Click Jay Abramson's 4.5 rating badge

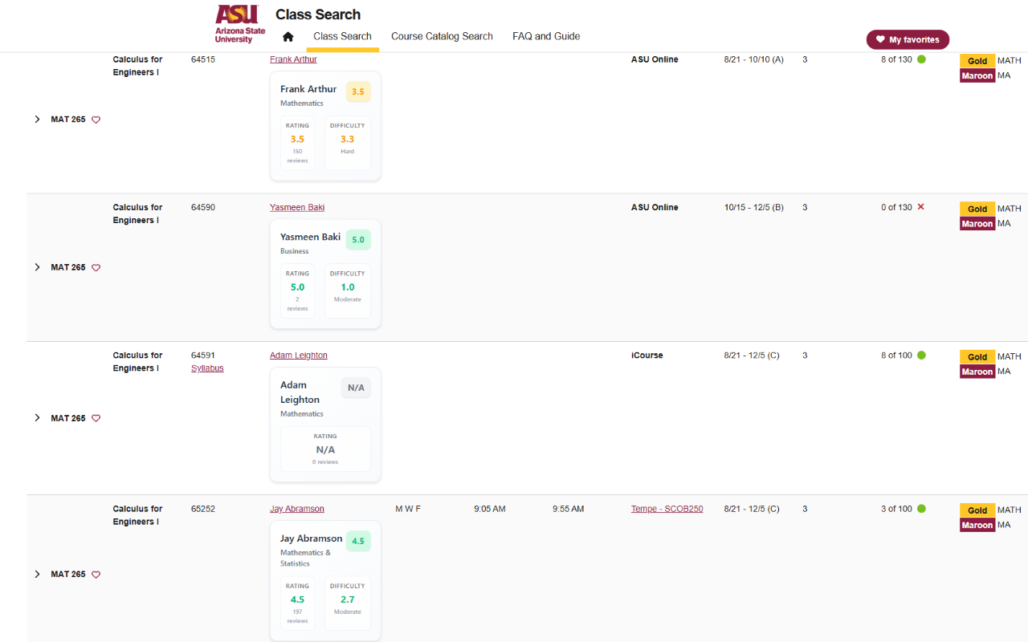(x=358, y=541)
